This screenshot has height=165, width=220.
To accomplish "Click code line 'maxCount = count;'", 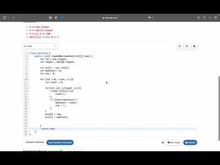I will point(66,103).
